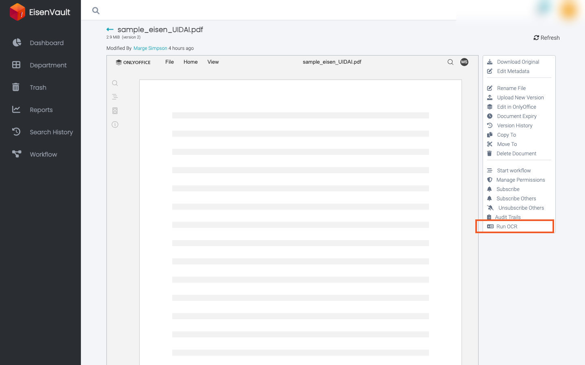Image resolution: width=585 pixels, height=365 pixels.
Task: Open Reports from the sidebar
Action: coord(41,110)
